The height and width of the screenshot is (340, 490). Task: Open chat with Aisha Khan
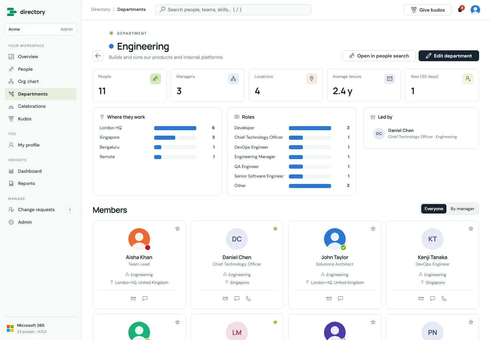(x=145, y=299)
